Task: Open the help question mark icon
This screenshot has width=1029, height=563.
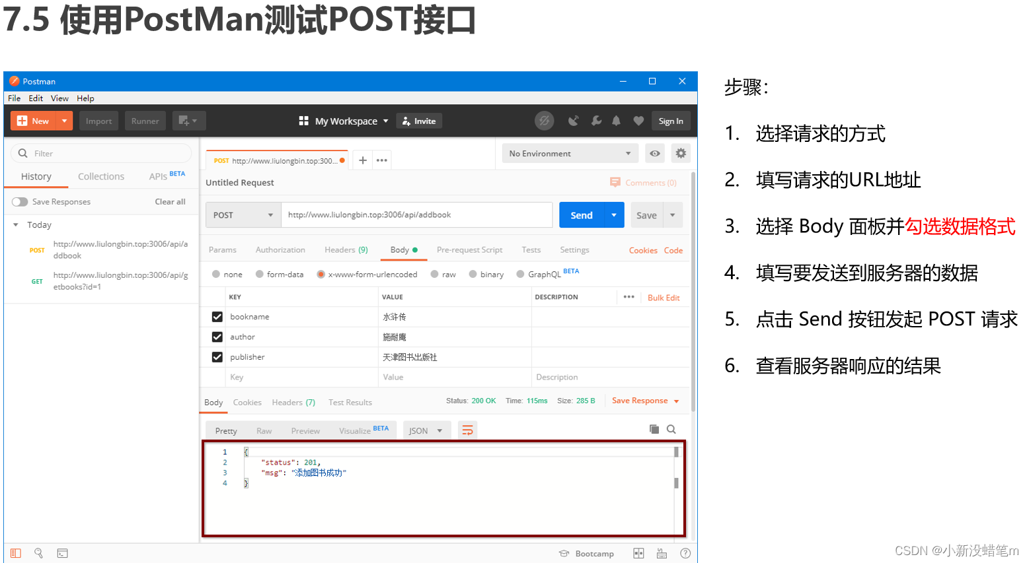Action: (685, 553)
